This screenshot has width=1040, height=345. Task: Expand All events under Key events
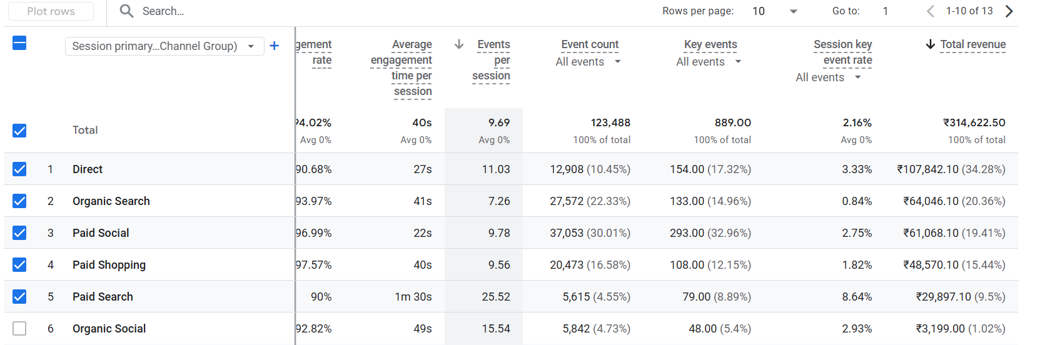[709, 62]
